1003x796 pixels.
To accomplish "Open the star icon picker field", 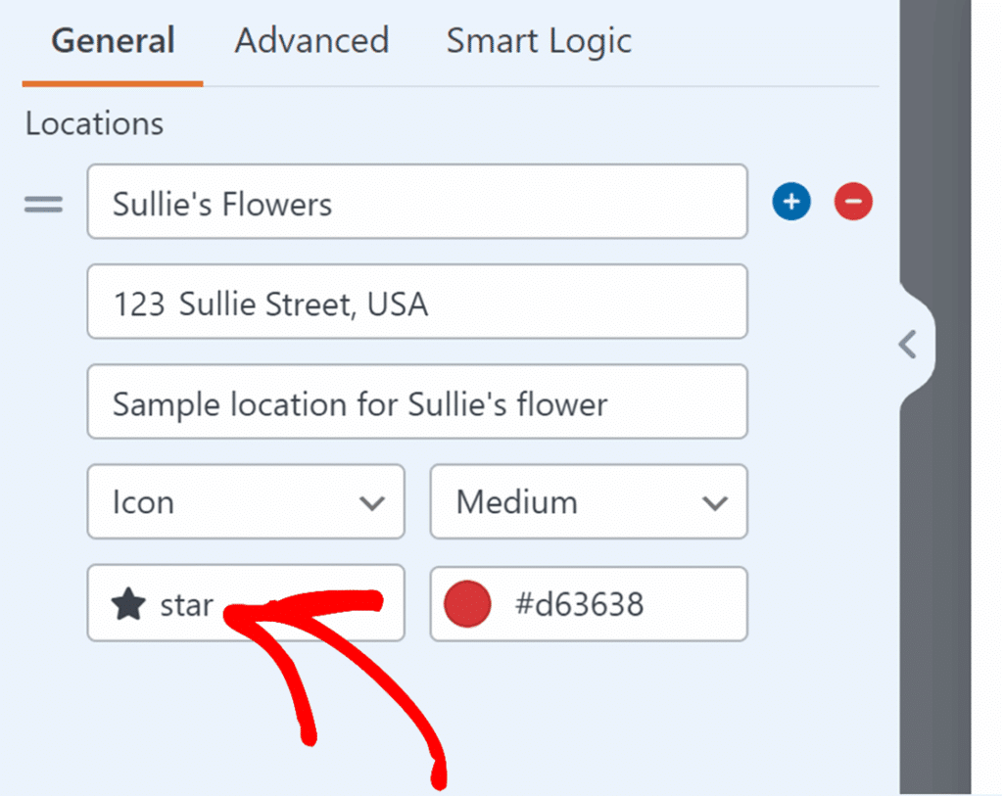I will coord(246,604).
